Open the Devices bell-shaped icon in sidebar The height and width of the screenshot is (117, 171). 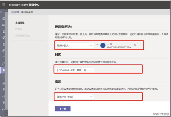(4, 31)
